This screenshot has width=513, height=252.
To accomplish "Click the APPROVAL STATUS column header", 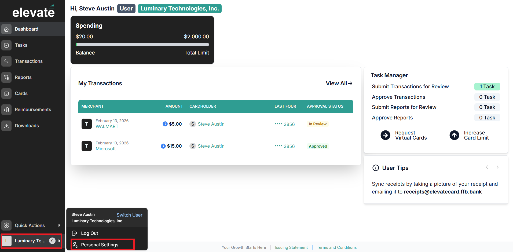I will click(325, 106).
